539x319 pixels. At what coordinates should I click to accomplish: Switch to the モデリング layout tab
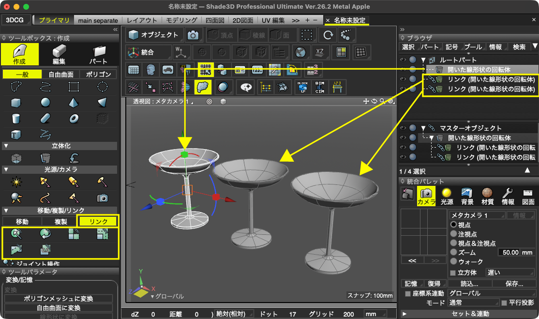[x=181, y=20]
